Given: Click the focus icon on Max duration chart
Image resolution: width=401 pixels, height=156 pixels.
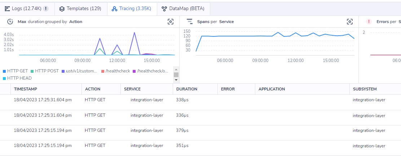Looking at the screenshot, I should click(x=171, y=22).
